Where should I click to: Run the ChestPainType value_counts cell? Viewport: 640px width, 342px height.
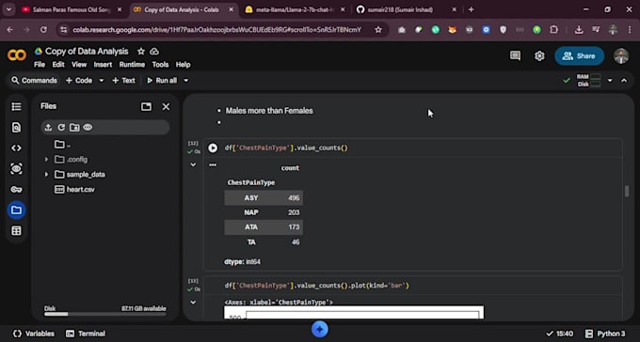(213, 148)
